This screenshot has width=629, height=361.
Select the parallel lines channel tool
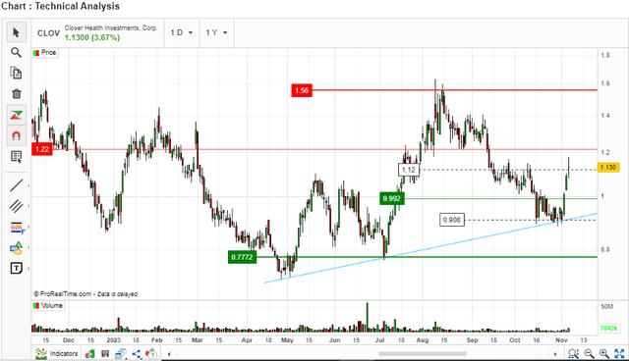(x=16, y=206)
